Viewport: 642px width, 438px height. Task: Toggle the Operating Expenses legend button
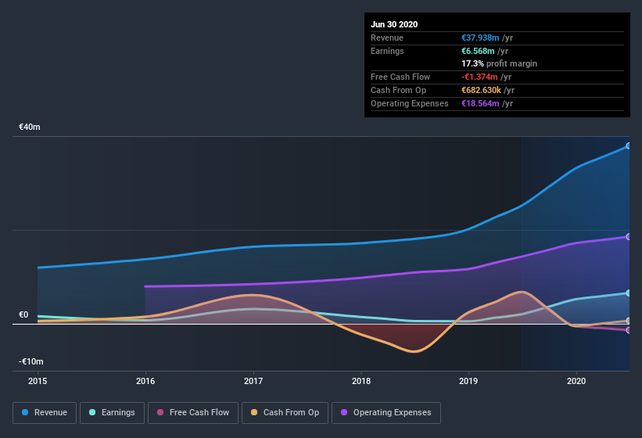(386, 413)
